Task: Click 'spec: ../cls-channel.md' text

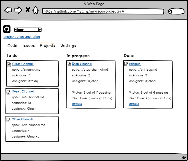Action: [x=28, y=125]
